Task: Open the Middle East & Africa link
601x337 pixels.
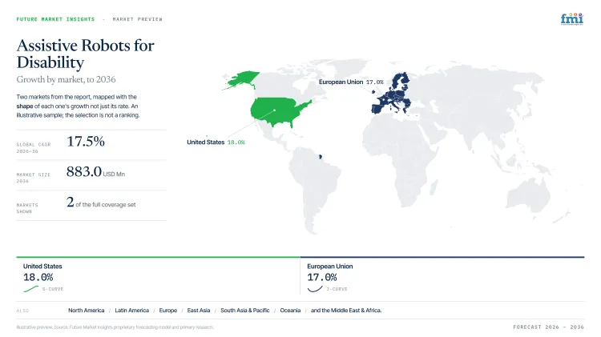Action: [346, 311]
